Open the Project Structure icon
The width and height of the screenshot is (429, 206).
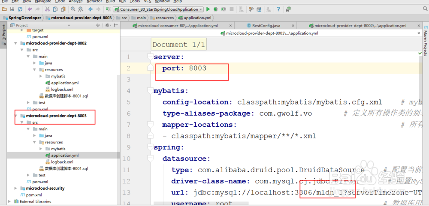(259, 9)
